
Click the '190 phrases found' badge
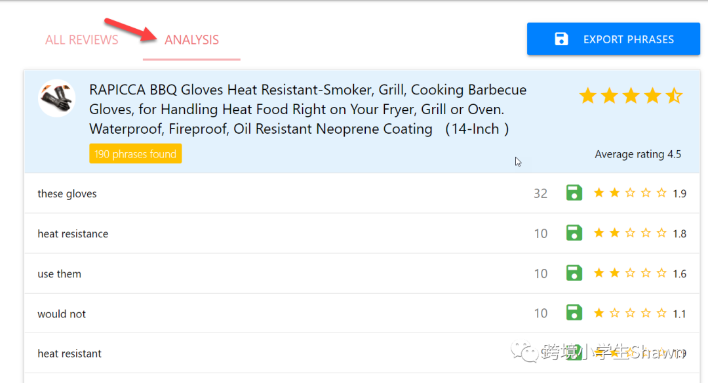point(135,154)
